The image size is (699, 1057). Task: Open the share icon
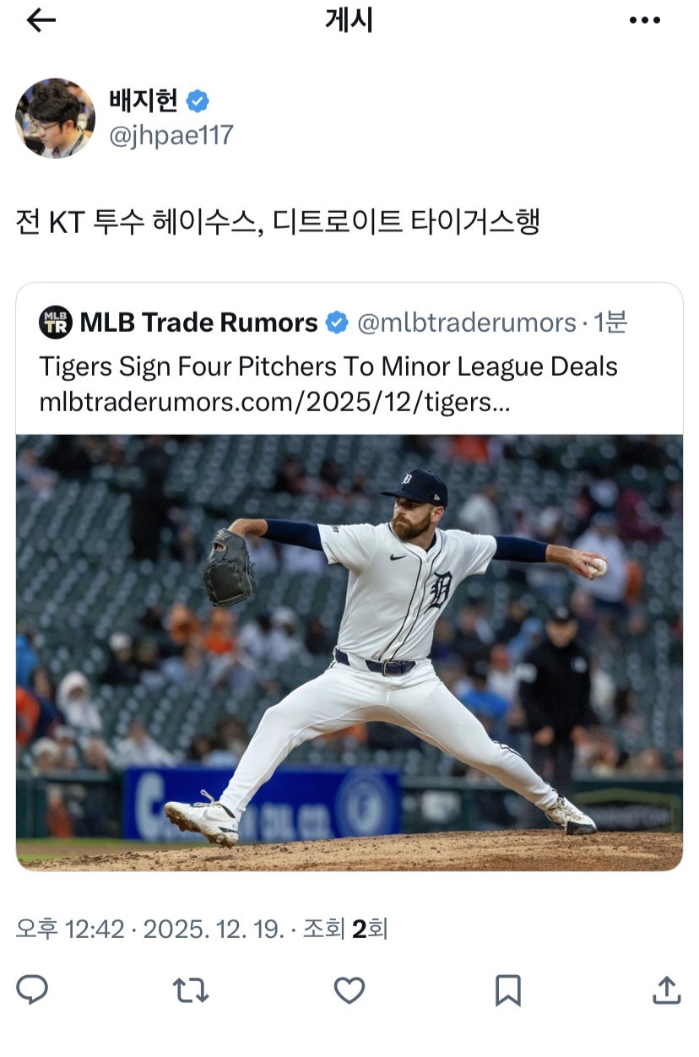666,989
